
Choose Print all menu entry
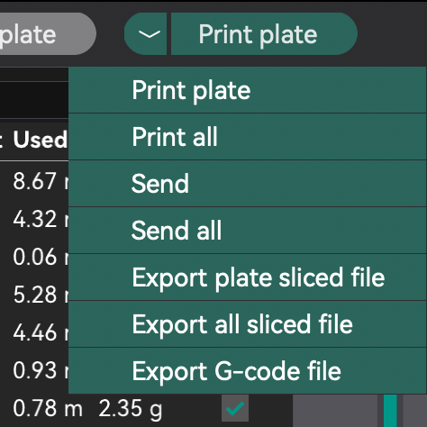(248, 137)
